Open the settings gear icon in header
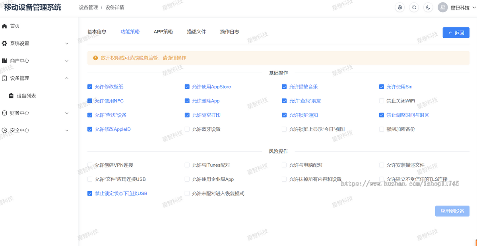477x246 pixels. 400,8
